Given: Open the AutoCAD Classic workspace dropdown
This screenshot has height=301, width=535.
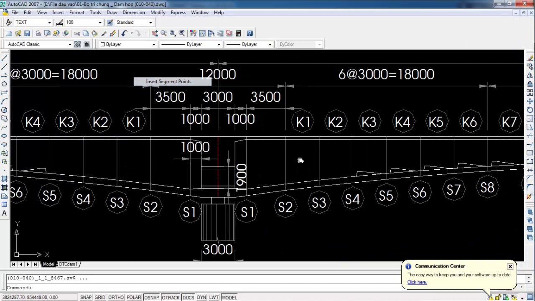Looking at the screenshot, I should [70, 44].
